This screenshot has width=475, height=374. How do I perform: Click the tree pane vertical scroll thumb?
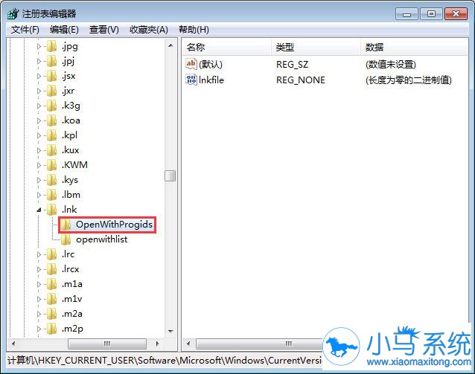(170, 175)
